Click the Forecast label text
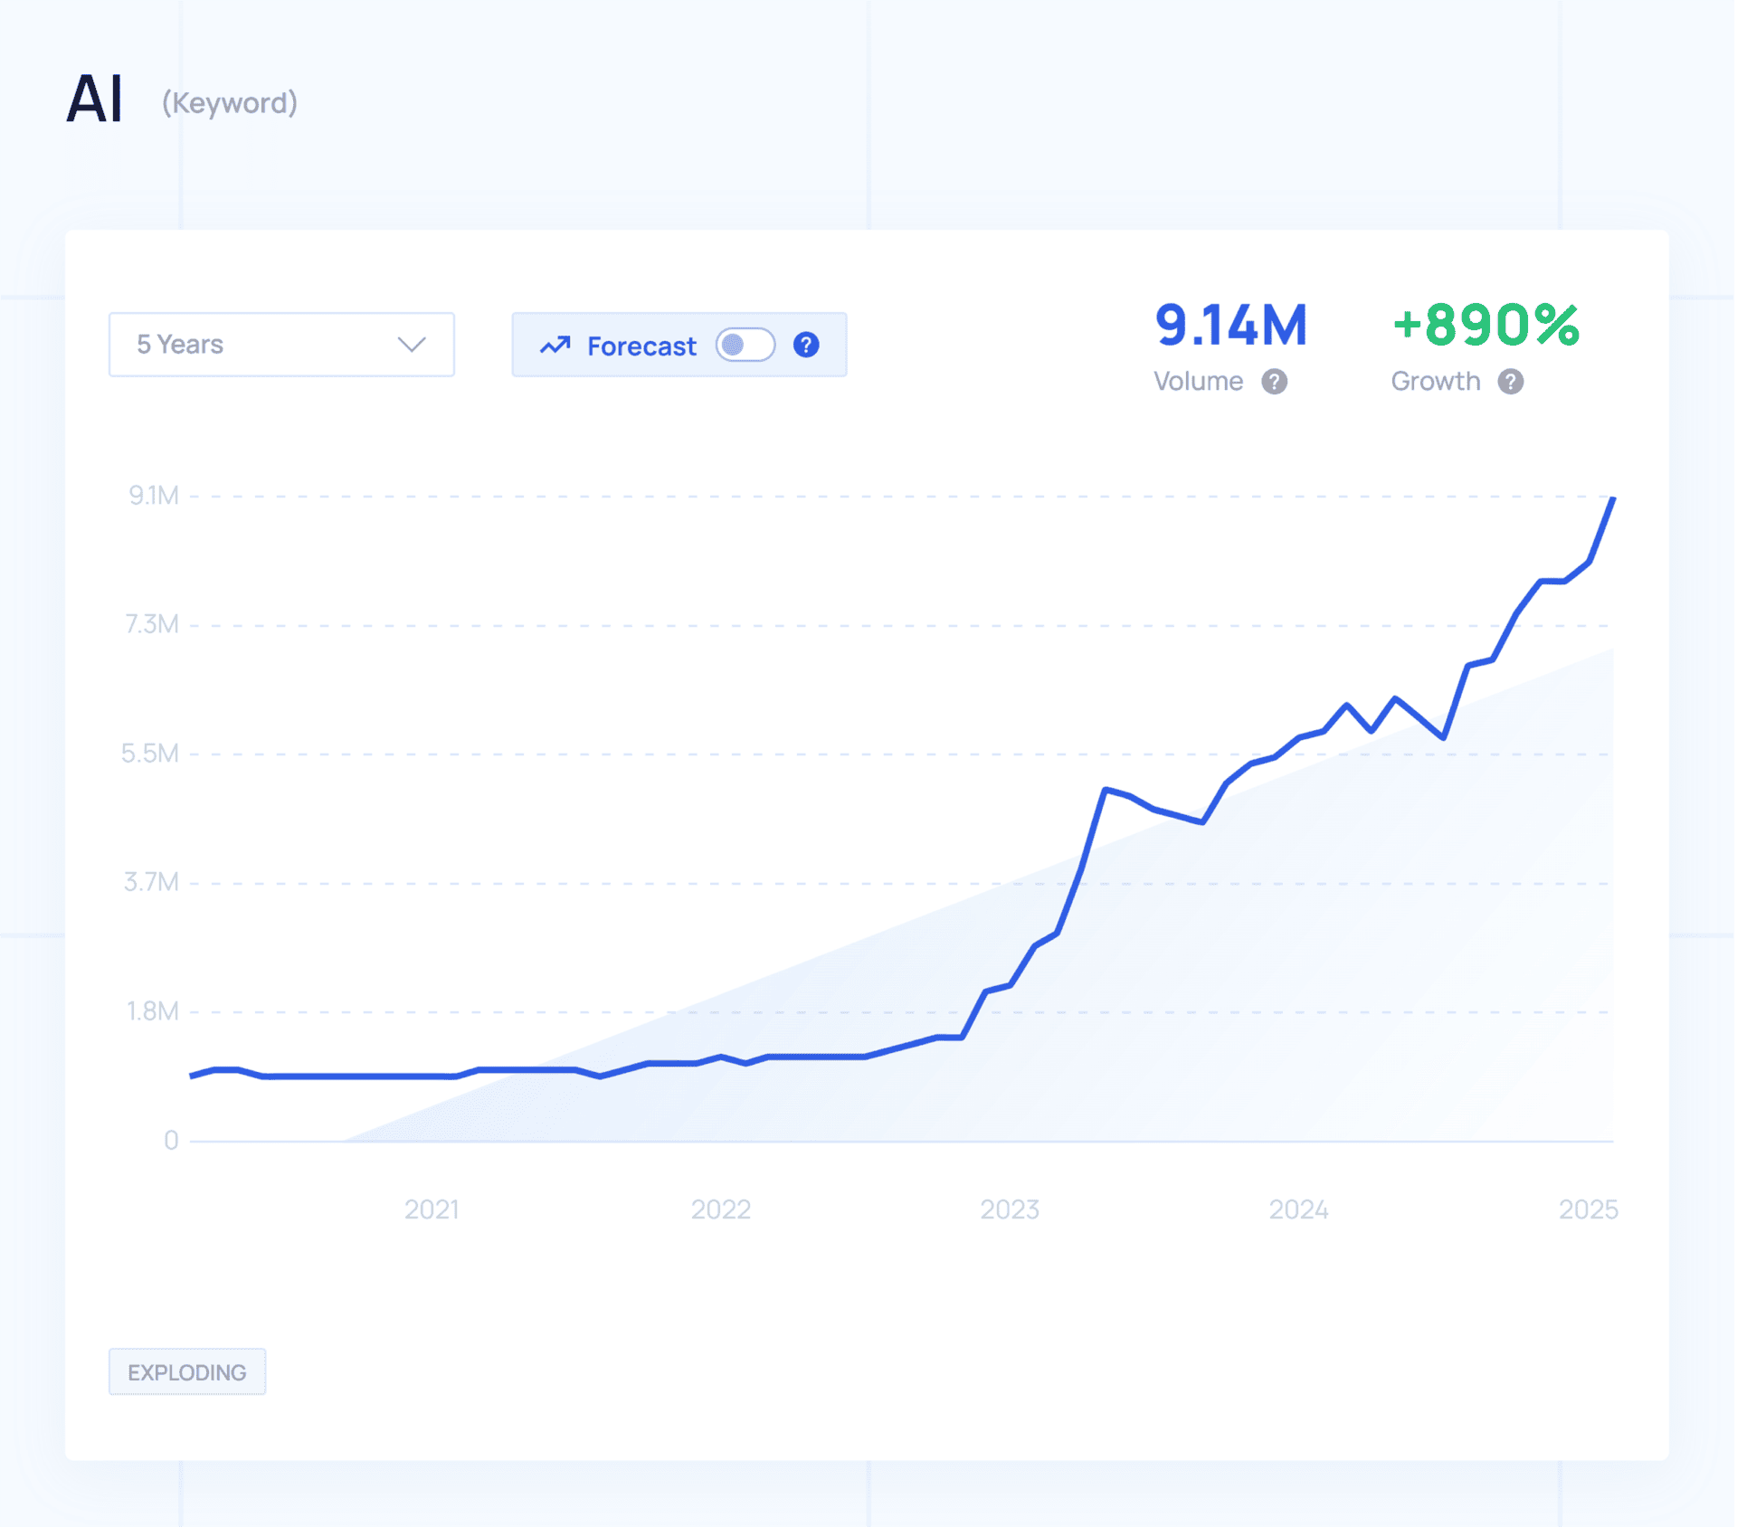 [x=641, y=346]
